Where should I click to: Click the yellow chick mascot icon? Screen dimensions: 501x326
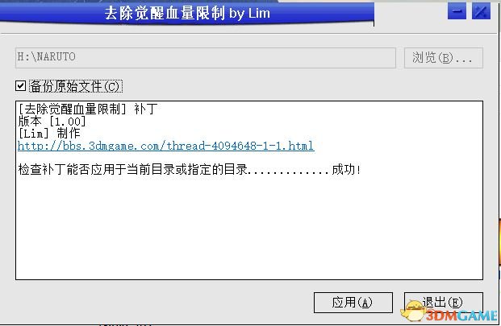(412, 311)
